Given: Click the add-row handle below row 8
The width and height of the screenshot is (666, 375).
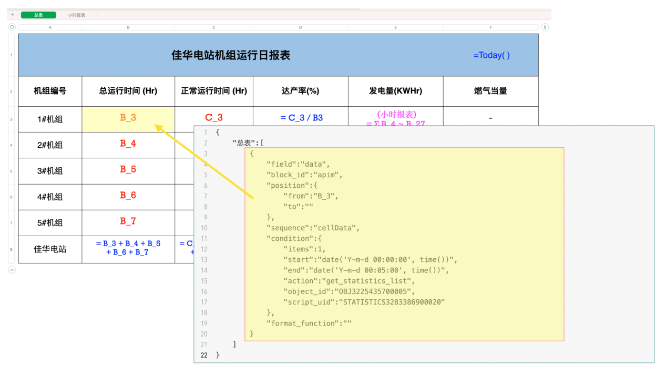Looking at the screenshot, I should (12, 270).
